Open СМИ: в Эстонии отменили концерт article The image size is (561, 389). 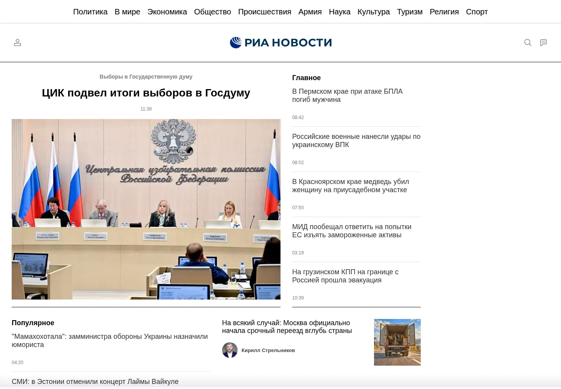[x=95, y=382]
